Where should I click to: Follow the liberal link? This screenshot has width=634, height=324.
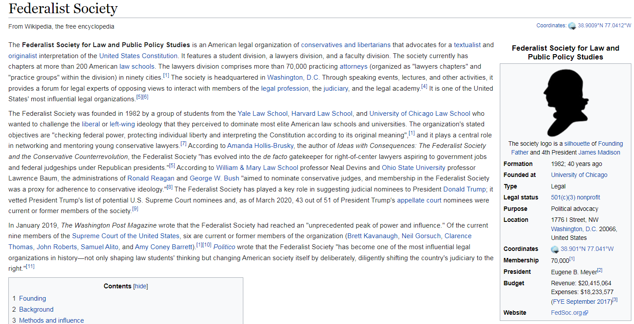(x=91, y=124)
